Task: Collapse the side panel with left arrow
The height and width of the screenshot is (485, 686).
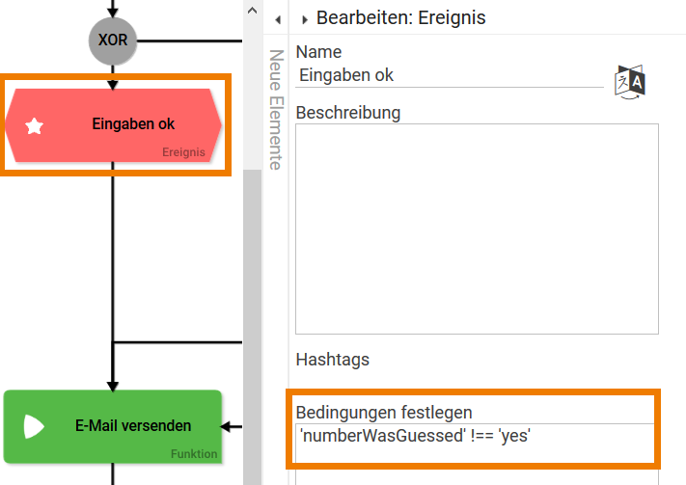Action: [277, 19]
